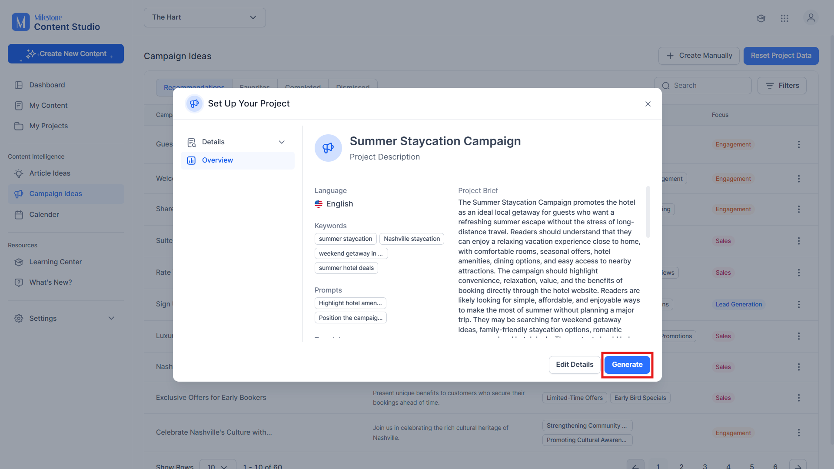The height and width of the screenshot is (469, 834).
Task: Open the Calender page
Action: point(44,215)
